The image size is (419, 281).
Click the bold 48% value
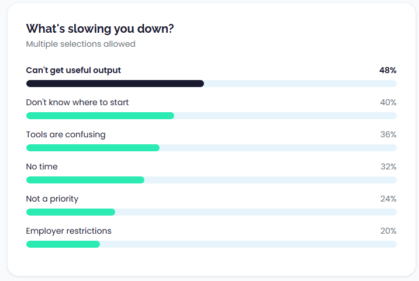click(387, 70)
